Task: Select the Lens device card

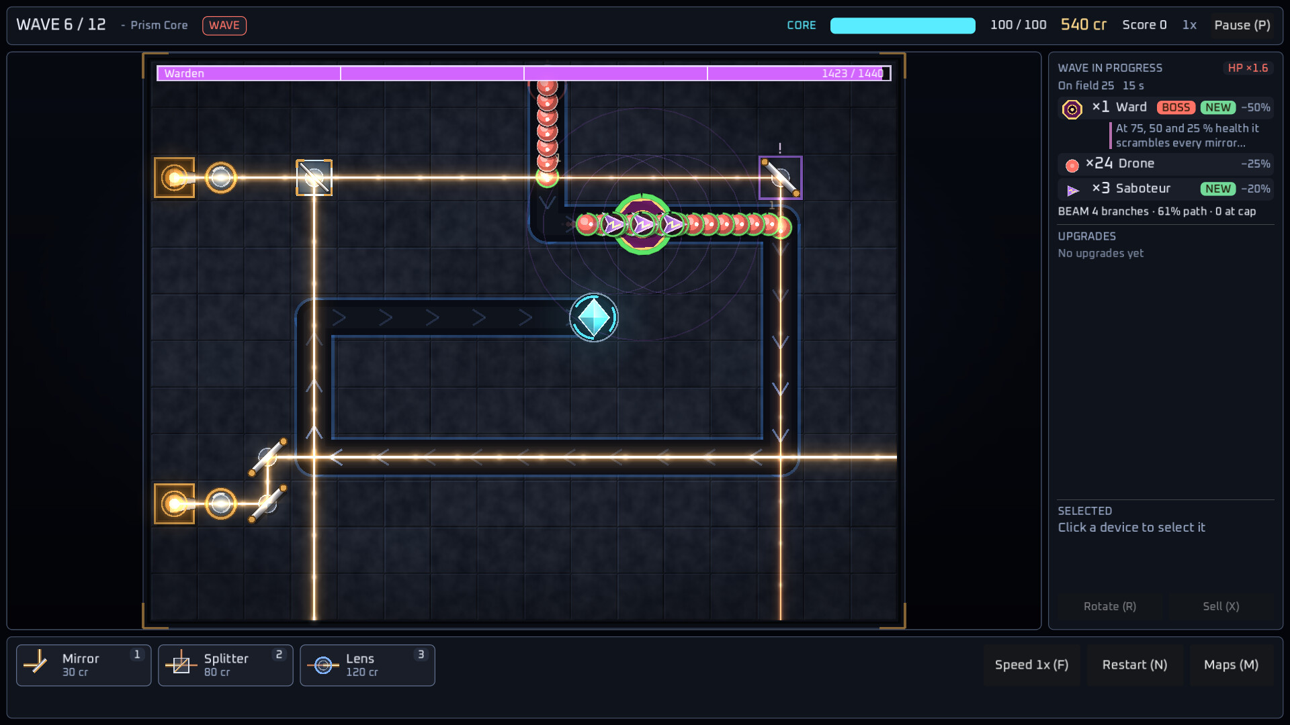Action: 367,665
